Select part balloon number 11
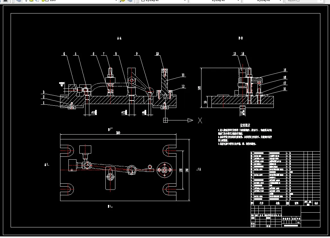The width and height of the screenshot is (330, 238). click(x=183, y=75)
